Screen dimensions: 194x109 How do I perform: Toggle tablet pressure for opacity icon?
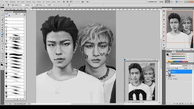tap(37, 5)
